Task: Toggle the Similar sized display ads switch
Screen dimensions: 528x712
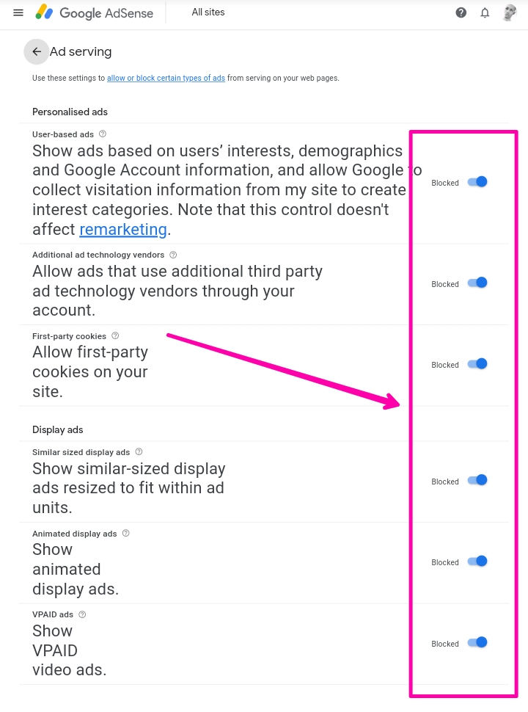Action: click(x=477, y=481)
